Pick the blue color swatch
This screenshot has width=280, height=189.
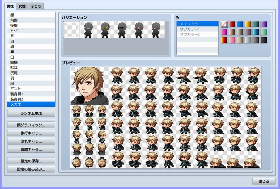240,24
